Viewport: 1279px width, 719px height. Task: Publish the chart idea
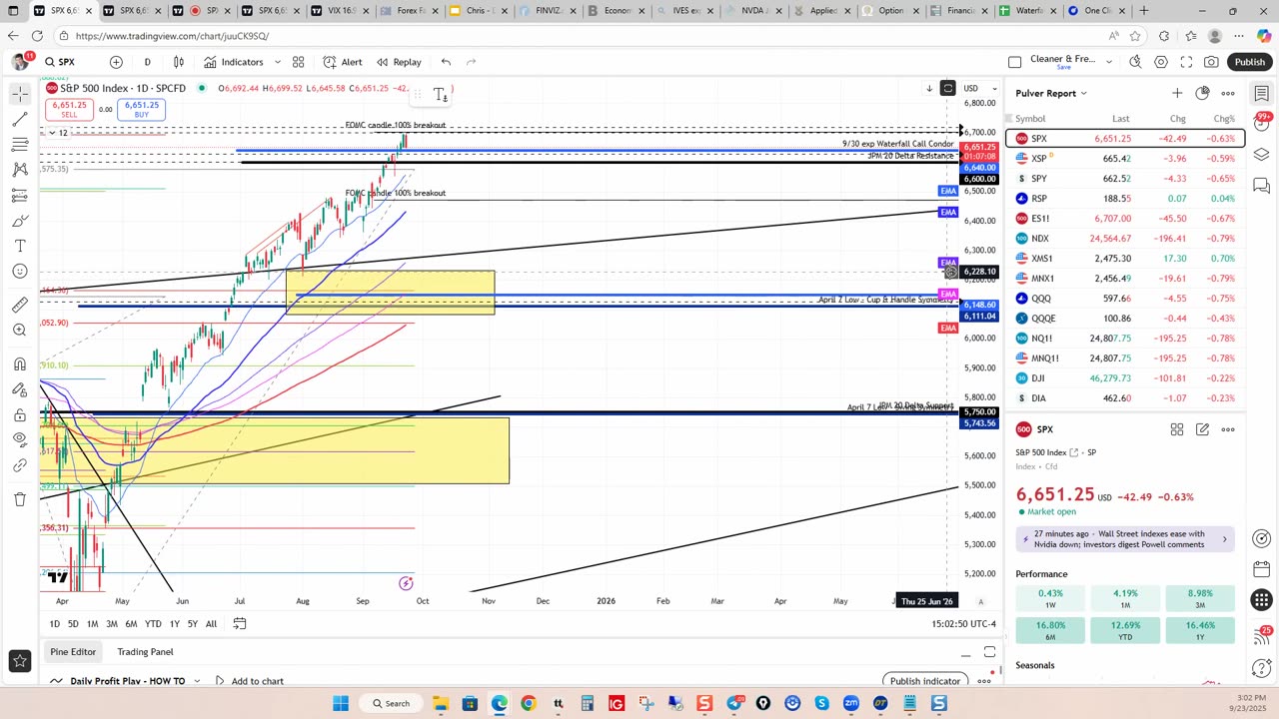pos(1249,62)
